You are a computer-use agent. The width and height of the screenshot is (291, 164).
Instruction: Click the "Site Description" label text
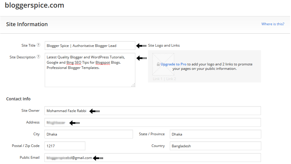22,57
